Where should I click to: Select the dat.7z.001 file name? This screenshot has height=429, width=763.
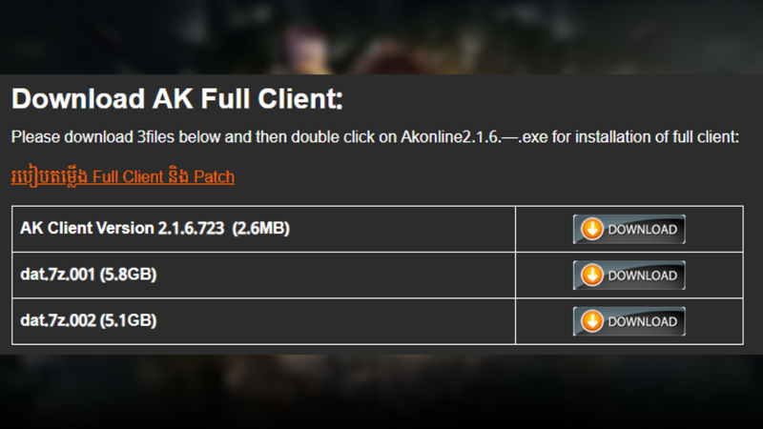56,276
